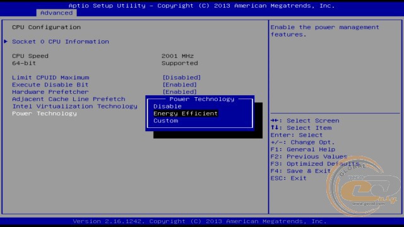Change the Hardware Prefetcher [Enabled] value
The width and height of the screenshot is (404, 227).
tap(179, 92)
